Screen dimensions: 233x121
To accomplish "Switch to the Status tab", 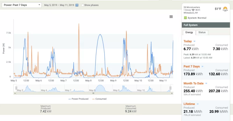I will [x=202, y=32].
